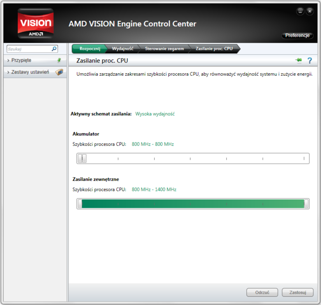Click external power slider minimum handle
The image size is (321, 305).
[80, 204]
